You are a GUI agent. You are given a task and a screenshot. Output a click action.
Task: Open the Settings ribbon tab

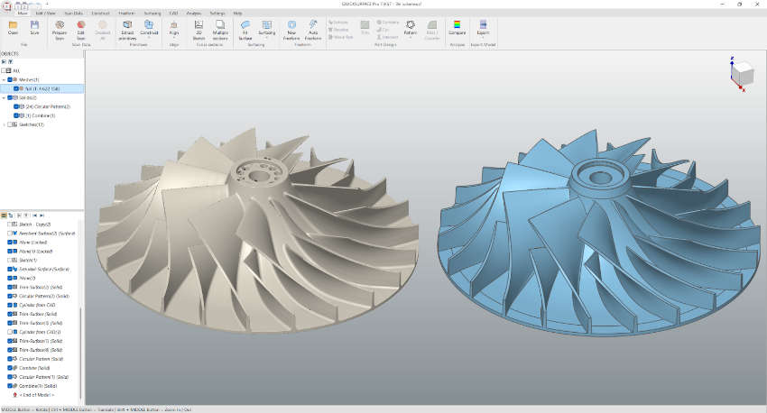click(x=217, y=14)
